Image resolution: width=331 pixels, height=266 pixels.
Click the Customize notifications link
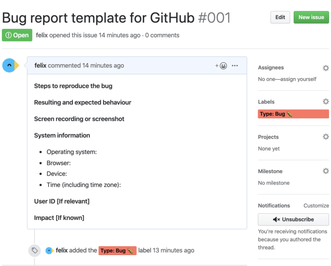pyautogui.click(x=316, y=206)
